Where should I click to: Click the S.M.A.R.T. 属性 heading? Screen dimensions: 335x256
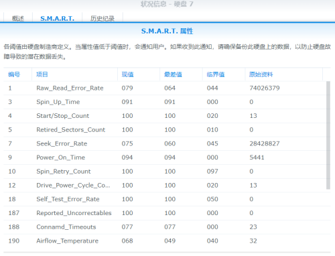pos(167,31)
